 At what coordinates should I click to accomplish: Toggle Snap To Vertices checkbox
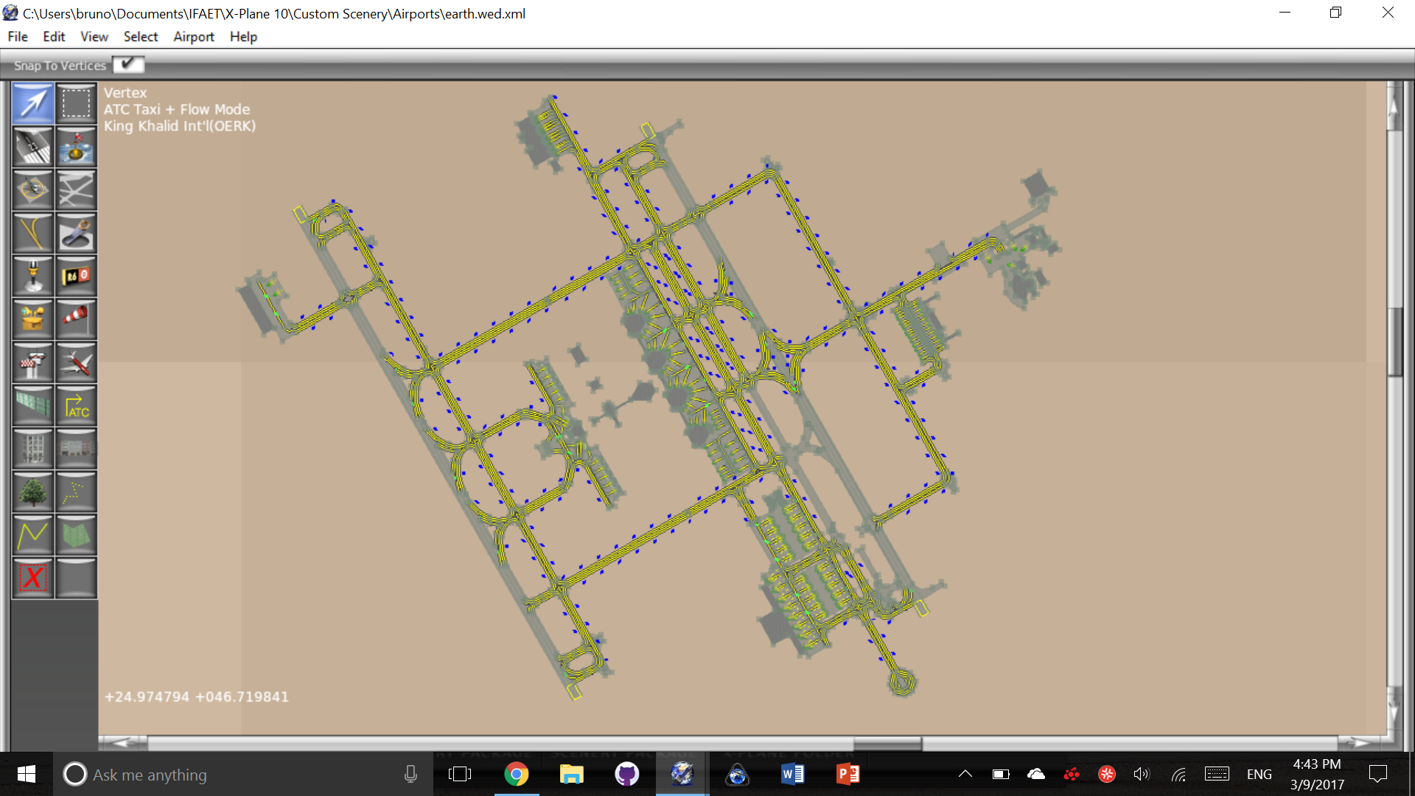click(128, 65)
